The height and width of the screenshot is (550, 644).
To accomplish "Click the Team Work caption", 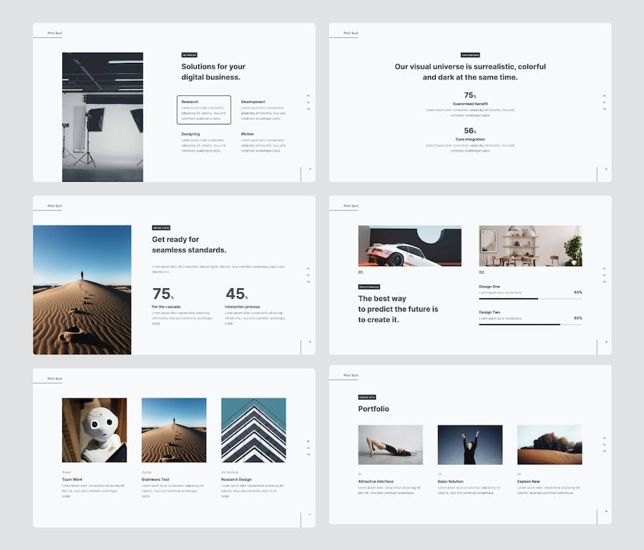I will [72, 479].
